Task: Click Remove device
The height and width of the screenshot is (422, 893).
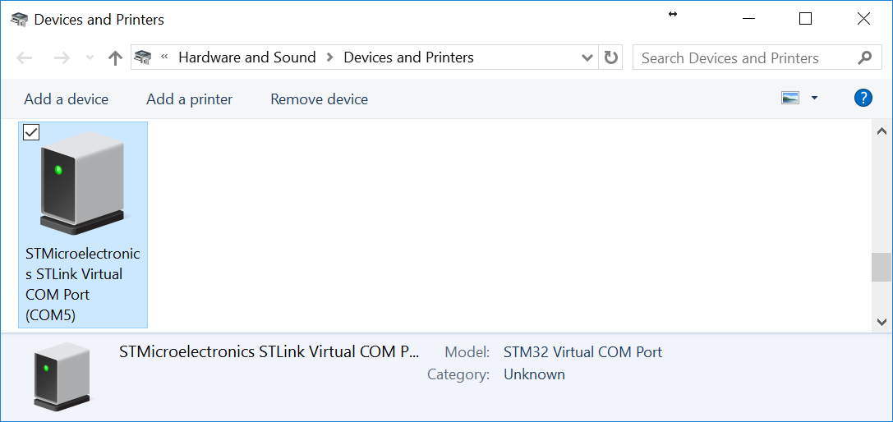Action: (x=319, y=99)
